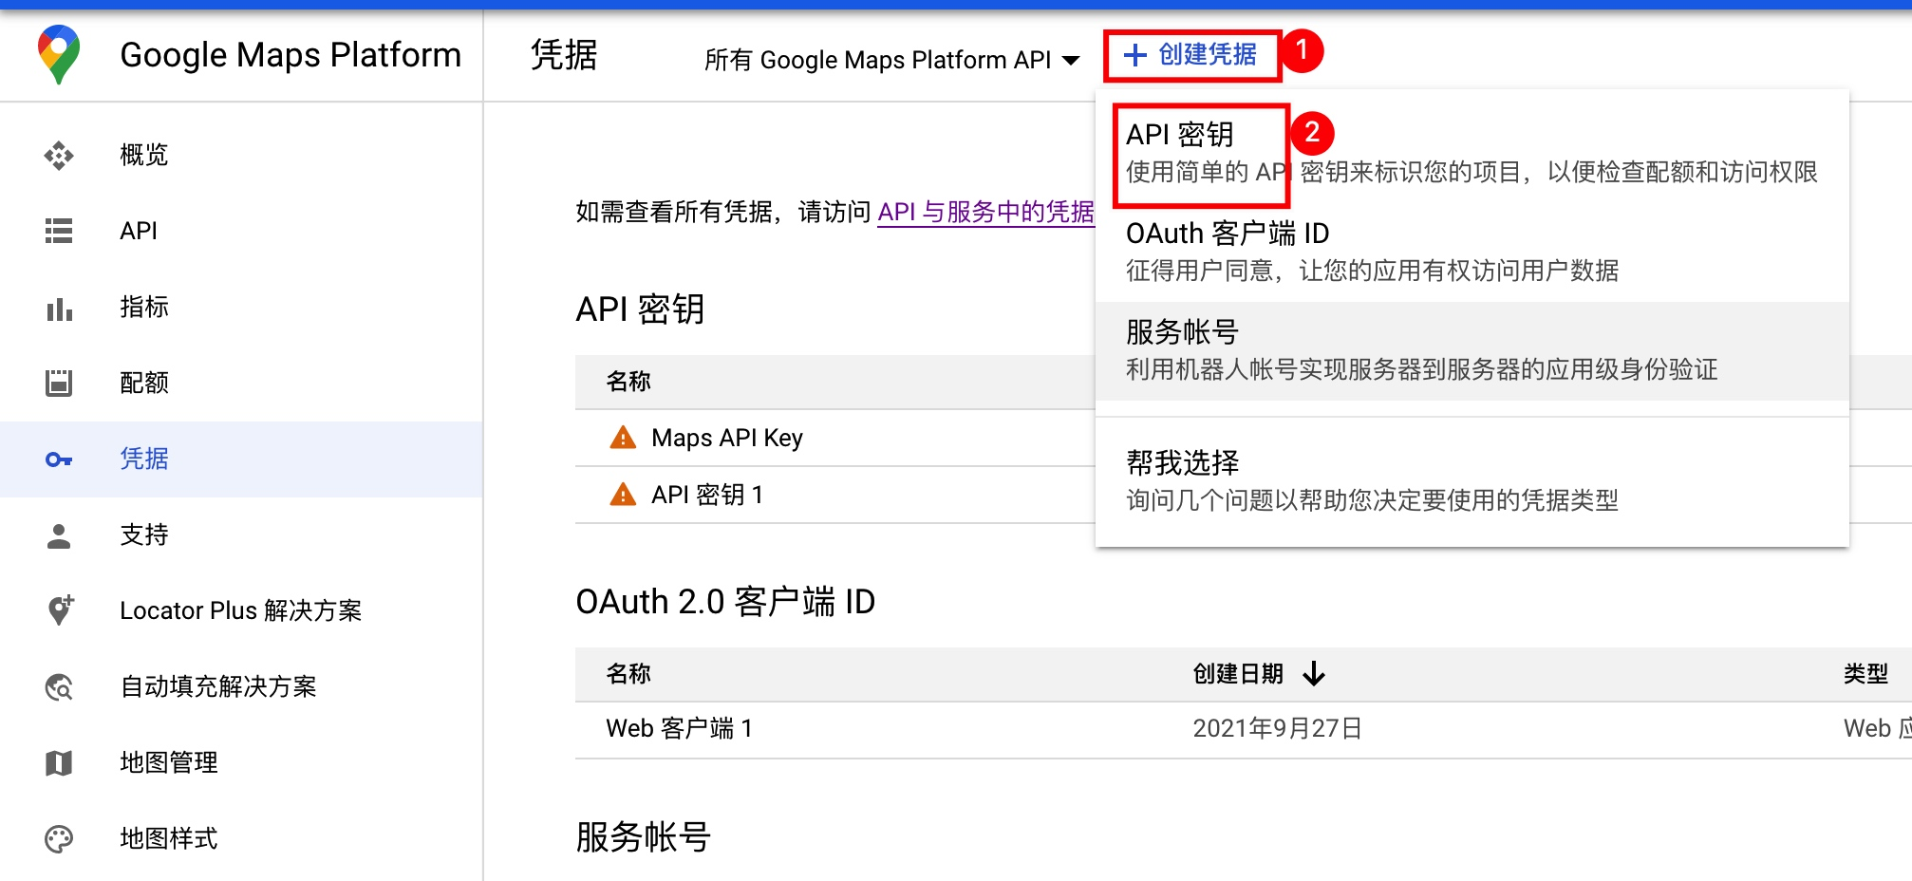Viewport: 1912px width, 881px height.
Task: Click the 配额 quota icon
Action: [59, 383]
